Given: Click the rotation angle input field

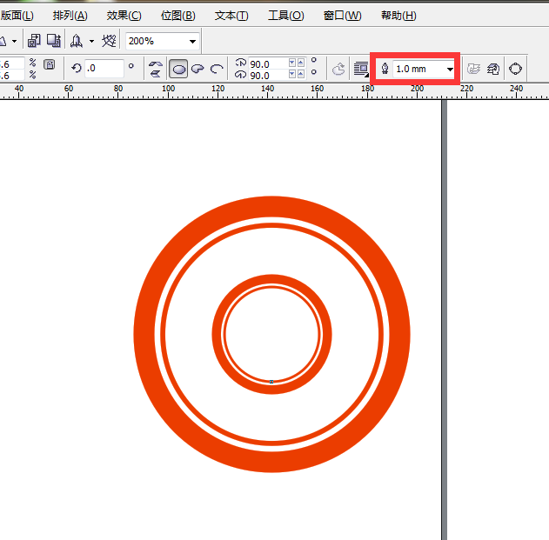Looking at the screenshot, I should [x=103, y=68].
